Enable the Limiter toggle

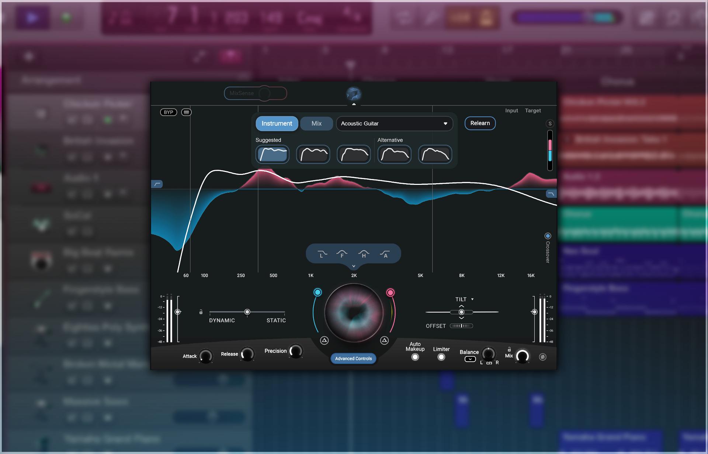click(x=441, y=357)
